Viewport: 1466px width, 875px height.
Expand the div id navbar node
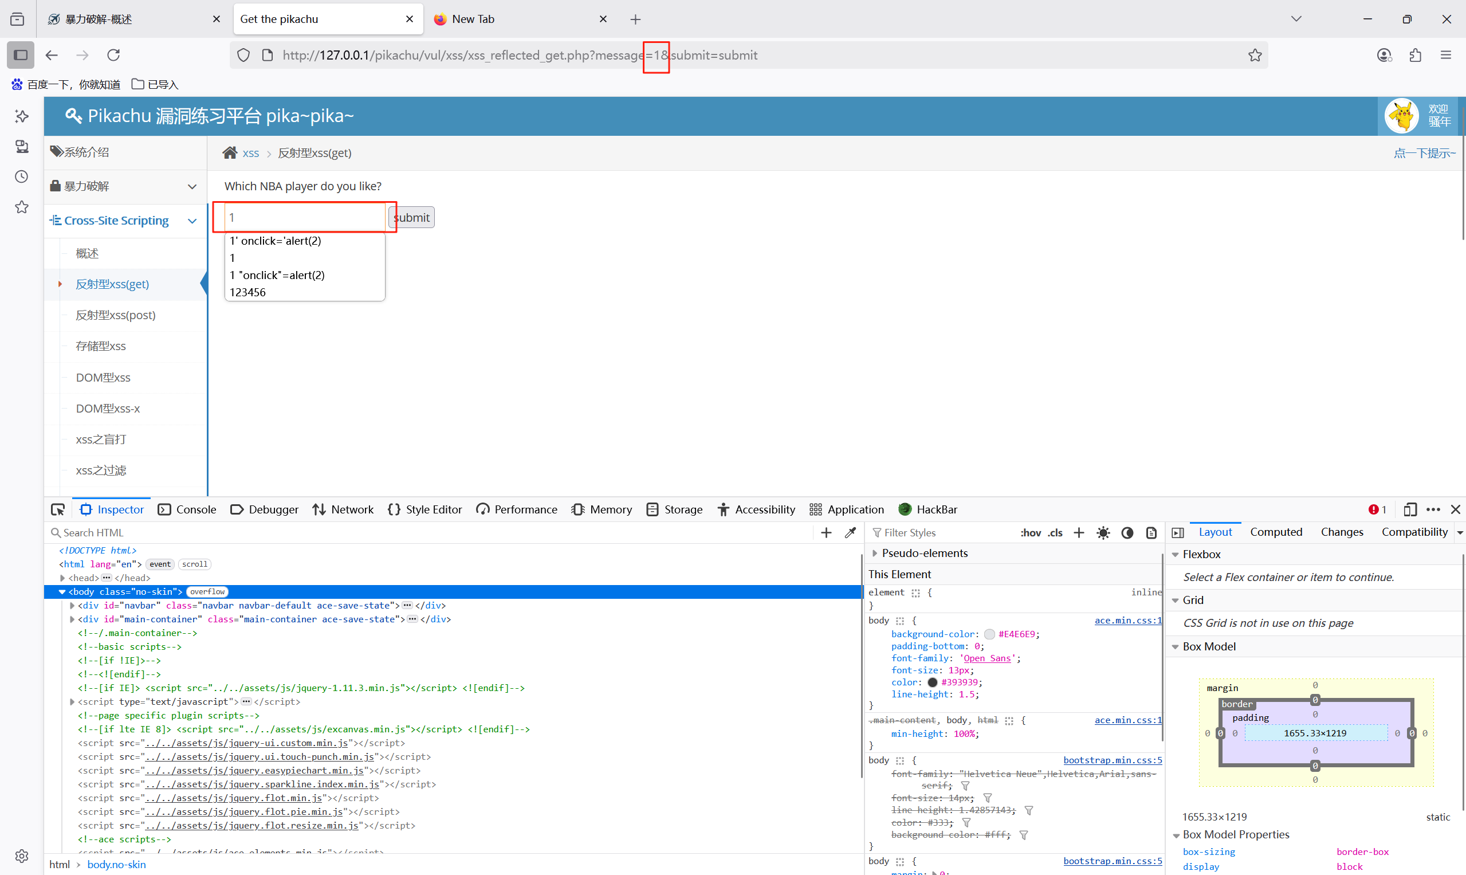(72, 606)
